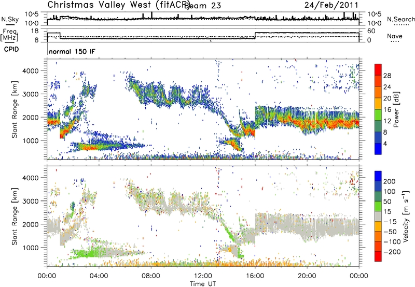Click the '04:00' time axis label
Image resolution: width=415 pixels, height=287 pixels.
tap(99, 276)
